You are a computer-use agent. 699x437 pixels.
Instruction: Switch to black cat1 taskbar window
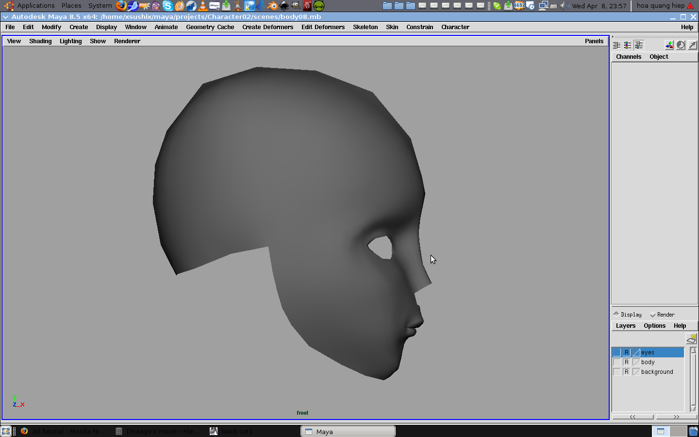point(232,431)
